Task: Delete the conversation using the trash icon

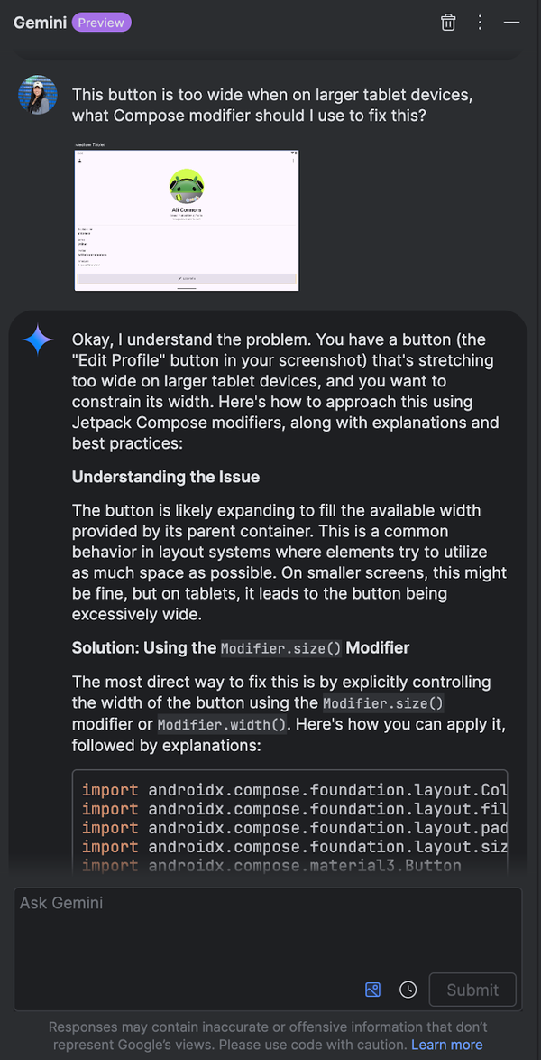Action: [448, 22]
